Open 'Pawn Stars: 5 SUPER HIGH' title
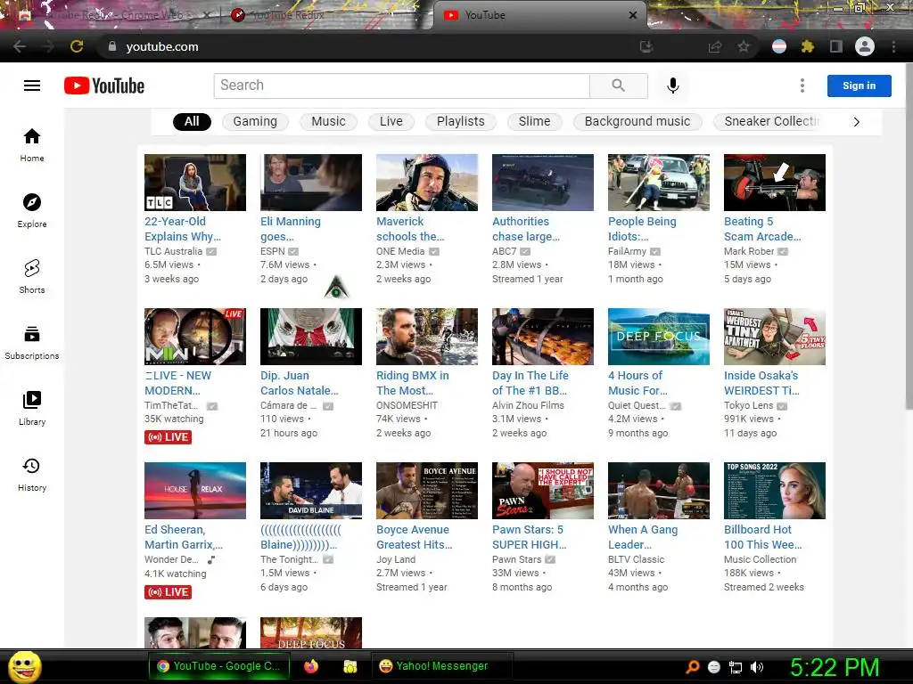 point(529,537)
